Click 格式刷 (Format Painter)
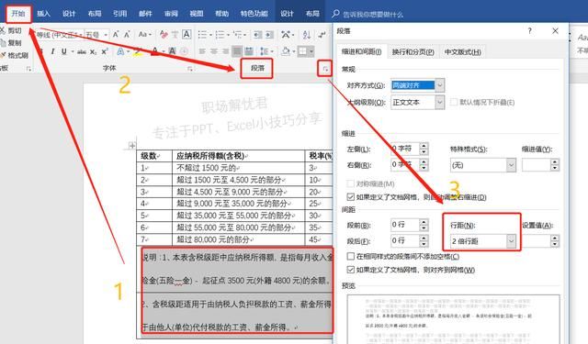The height and width of the screenshot is (344, 588). 15,55
